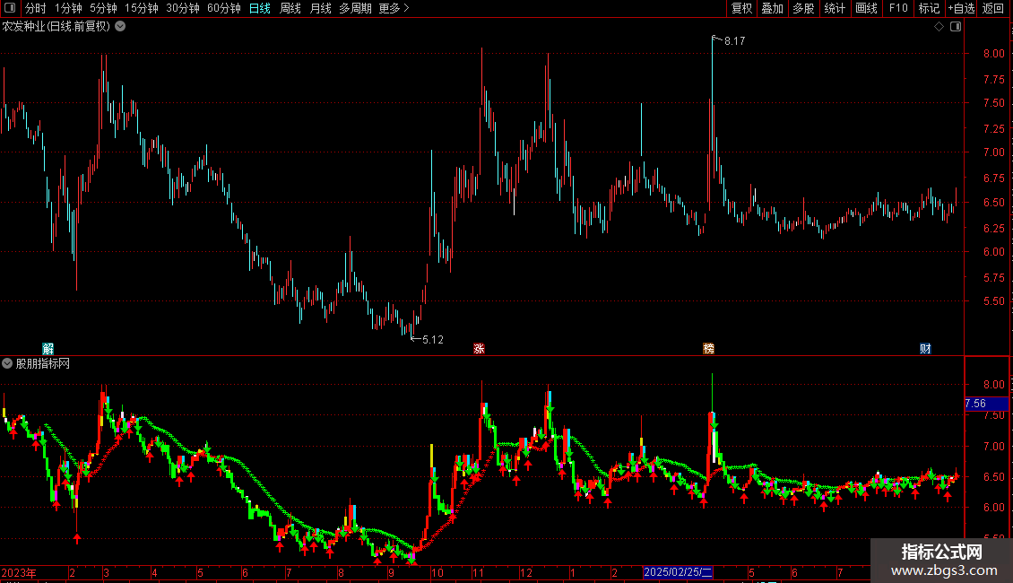Click the 解 marker at chart bottom

48,348
